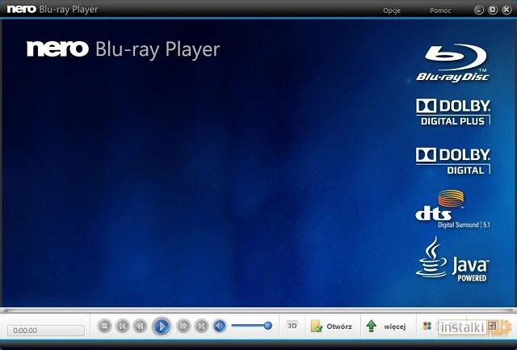Image resolution: width=517 pixels, height=350 pixels.
Task: Click the rewind button
Action: point(141,326)
